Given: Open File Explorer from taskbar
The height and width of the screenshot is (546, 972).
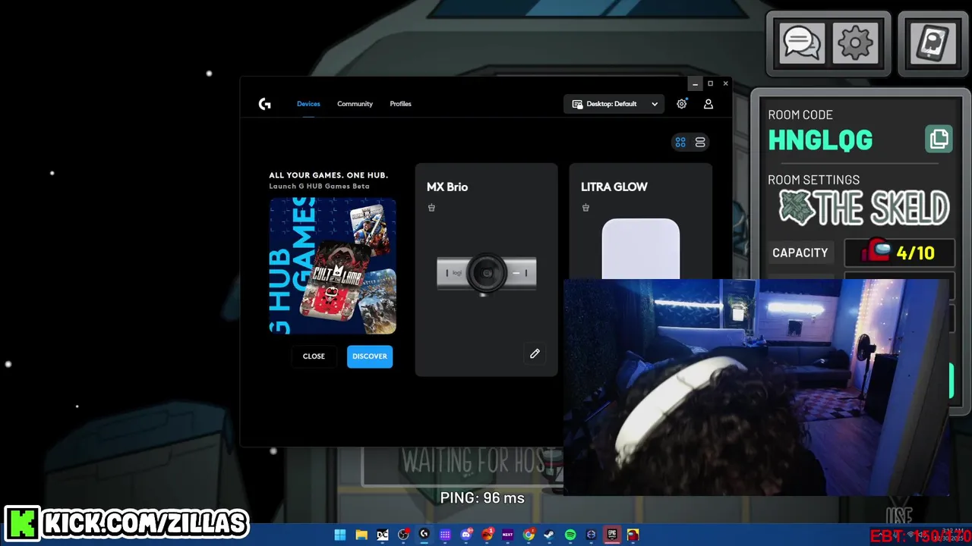Looking at the screenshot, I should tap(361, 535).
